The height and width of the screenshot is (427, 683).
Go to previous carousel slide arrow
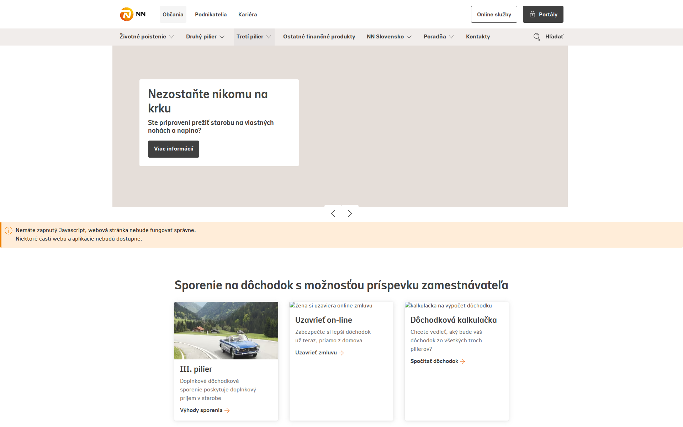coord(333,213)
